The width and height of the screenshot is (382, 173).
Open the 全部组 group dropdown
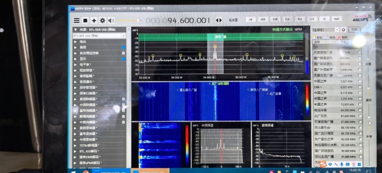coord(326,30)
